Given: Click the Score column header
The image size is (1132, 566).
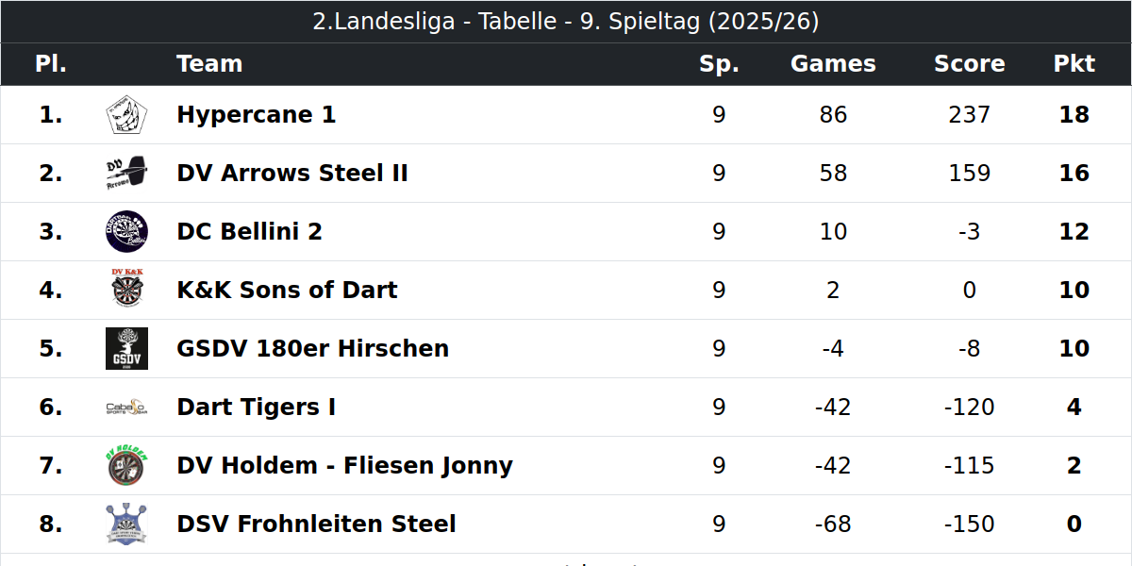Looking at the screenshot, I should [970, 64].
